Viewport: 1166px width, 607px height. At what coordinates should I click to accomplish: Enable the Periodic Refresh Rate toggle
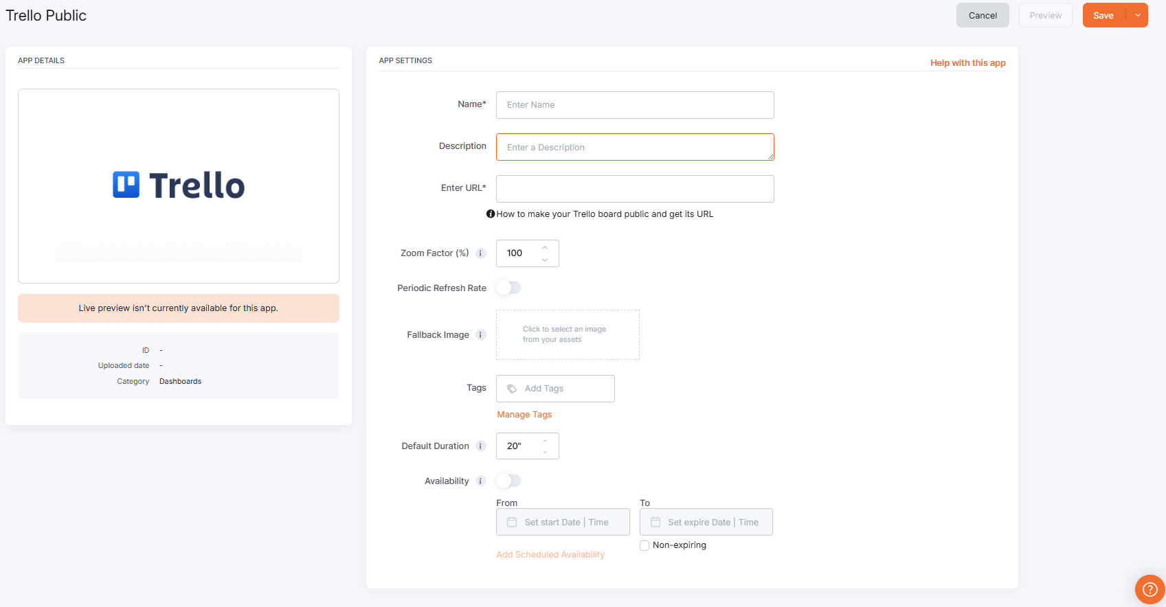click(x=508, y=288)
